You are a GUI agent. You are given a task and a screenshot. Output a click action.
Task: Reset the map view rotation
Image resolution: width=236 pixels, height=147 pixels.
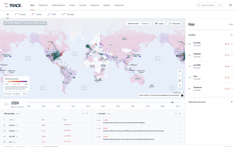click(x=179, y=80)
